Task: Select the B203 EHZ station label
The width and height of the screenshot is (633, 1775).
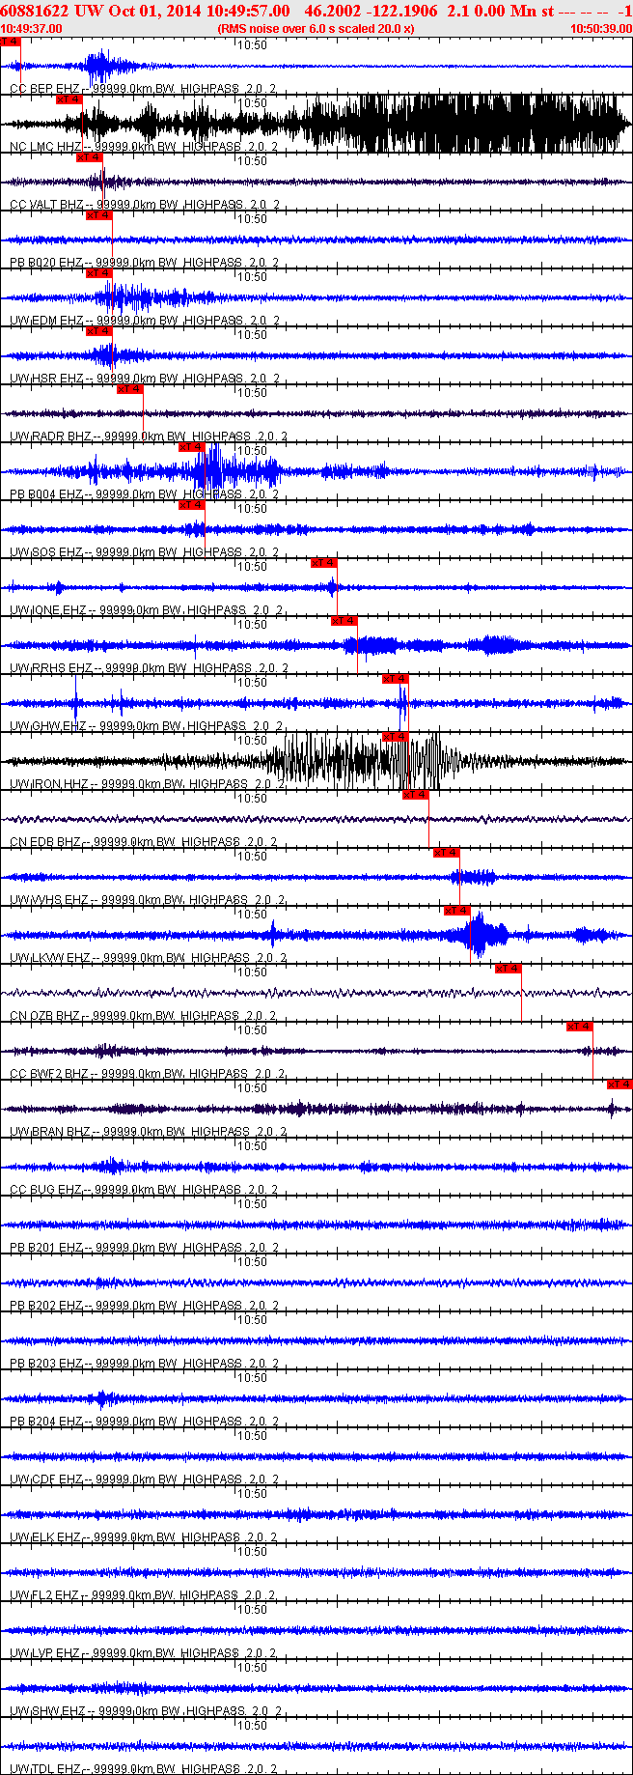Action: tap(144, 1364)
